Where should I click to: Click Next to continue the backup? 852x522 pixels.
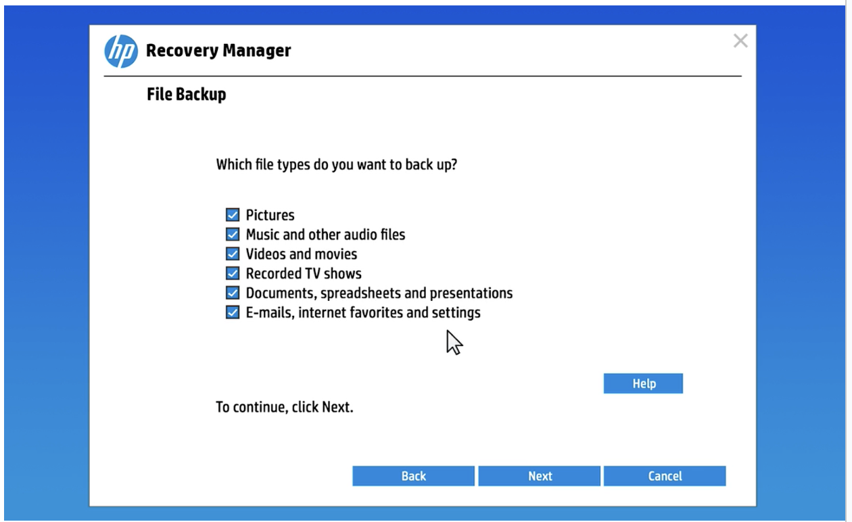539,475
